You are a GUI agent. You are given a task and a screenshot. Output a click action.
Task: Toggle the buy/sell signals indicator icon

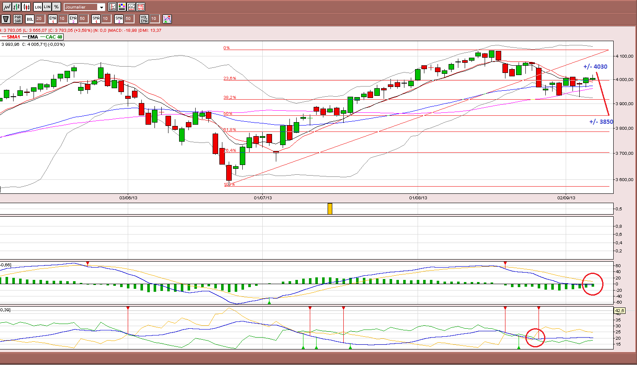[x=167, y=19]
